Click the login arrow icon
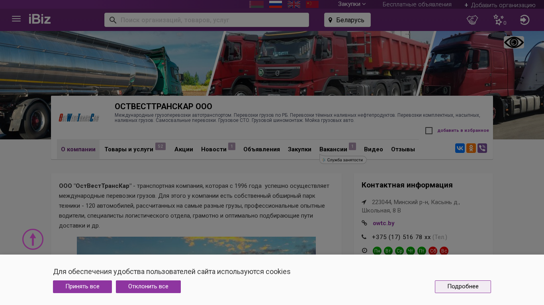 tap(525, 20)
